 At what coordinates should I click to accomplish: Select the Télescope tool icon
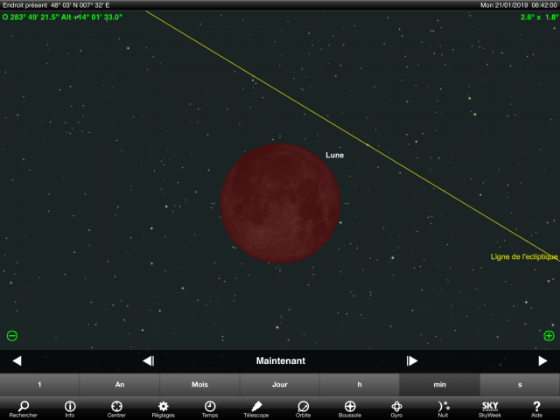click(256, 409)
